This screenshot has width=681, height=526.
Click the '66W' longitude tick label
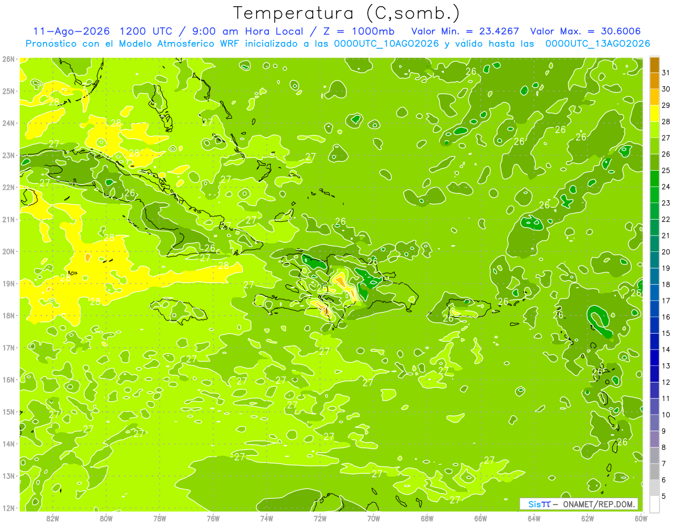(x=481, y=518)
